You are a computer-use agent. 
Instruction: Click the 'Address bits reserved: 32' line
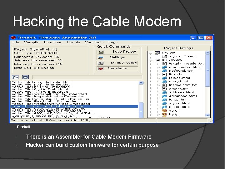(38, 60)
